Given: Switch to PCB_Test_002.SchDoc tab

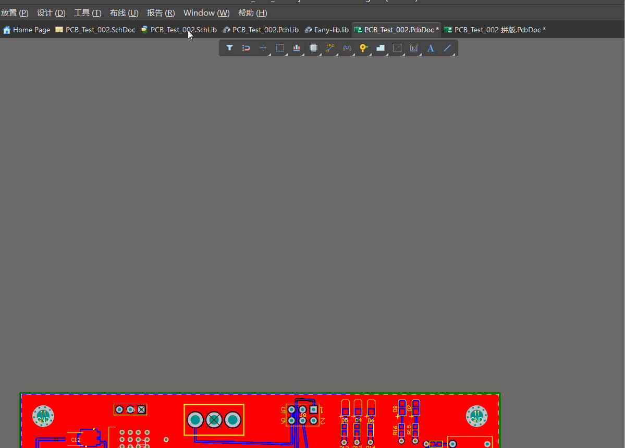Looking at the screenshot, I should pos(95,30).
